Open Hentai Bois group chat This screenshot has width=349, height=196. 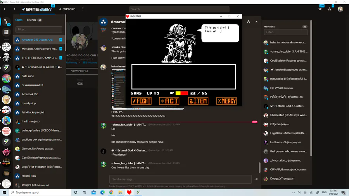click(x=39, y=176)
